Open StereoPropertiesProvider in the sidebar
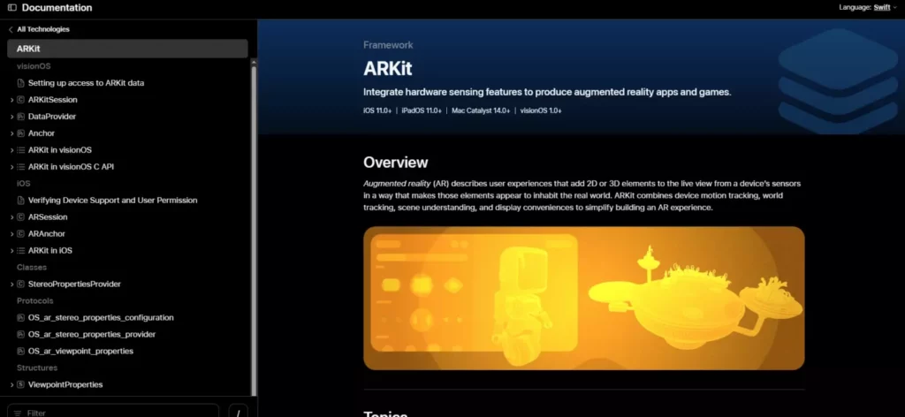Image resolution: width=905 pixels, height=417 pixels. pyautogui.click(x=74, y=284)
